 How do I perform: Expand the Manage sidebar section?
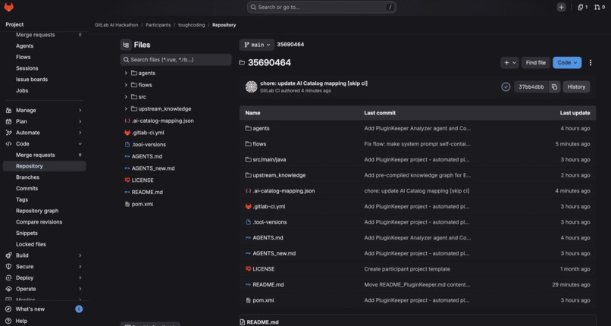point(45,110)
